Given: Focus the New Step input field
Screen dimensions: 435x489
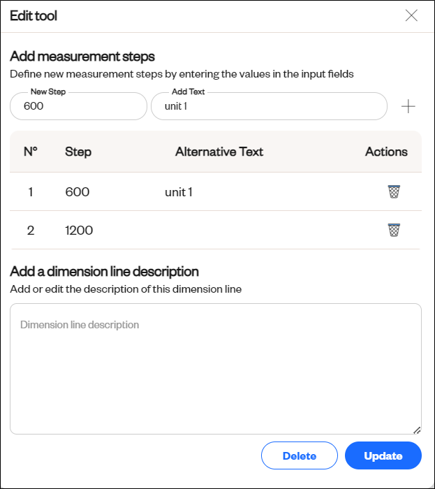Looking at the screenshot, I should point(78,106).
